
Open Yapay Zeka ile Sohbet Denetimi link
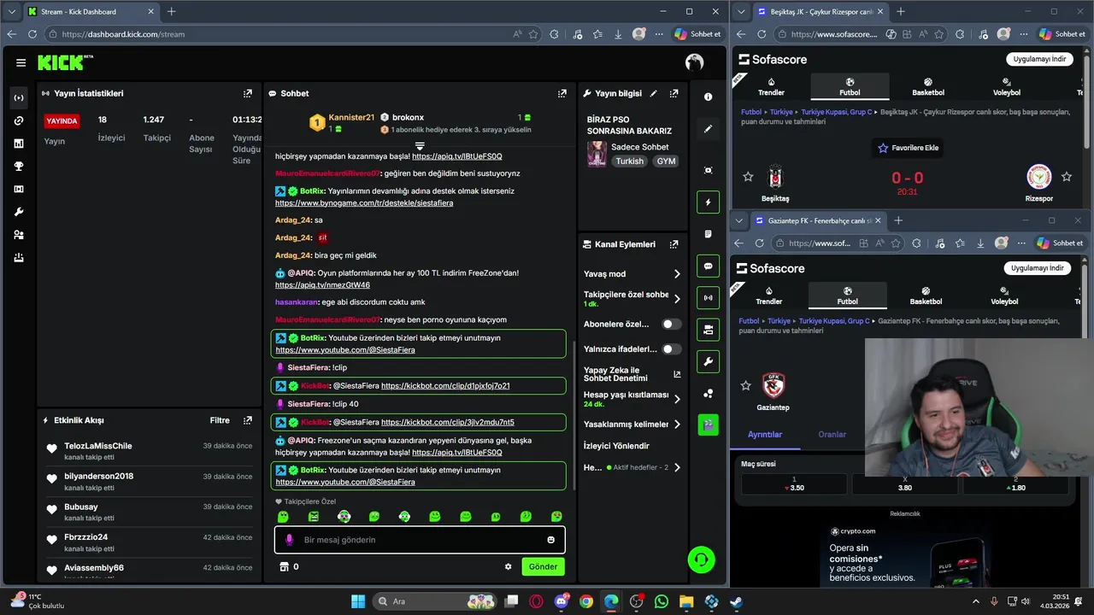[x=632, y=374]
